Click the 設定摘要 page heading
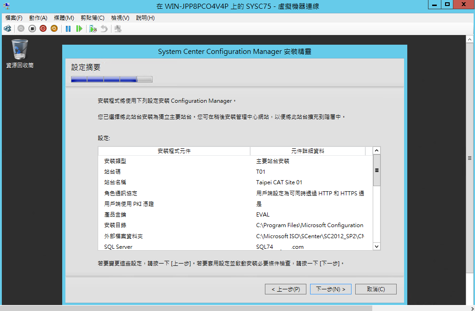Image resolution: width=475 pixels, height=311 pixels. pos(86,67)
